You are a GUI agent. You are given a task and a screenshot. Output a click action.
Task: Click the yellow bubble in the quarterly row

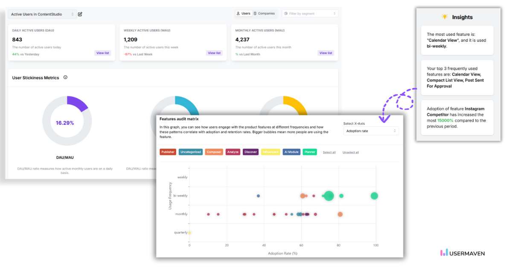click(189, 233)
